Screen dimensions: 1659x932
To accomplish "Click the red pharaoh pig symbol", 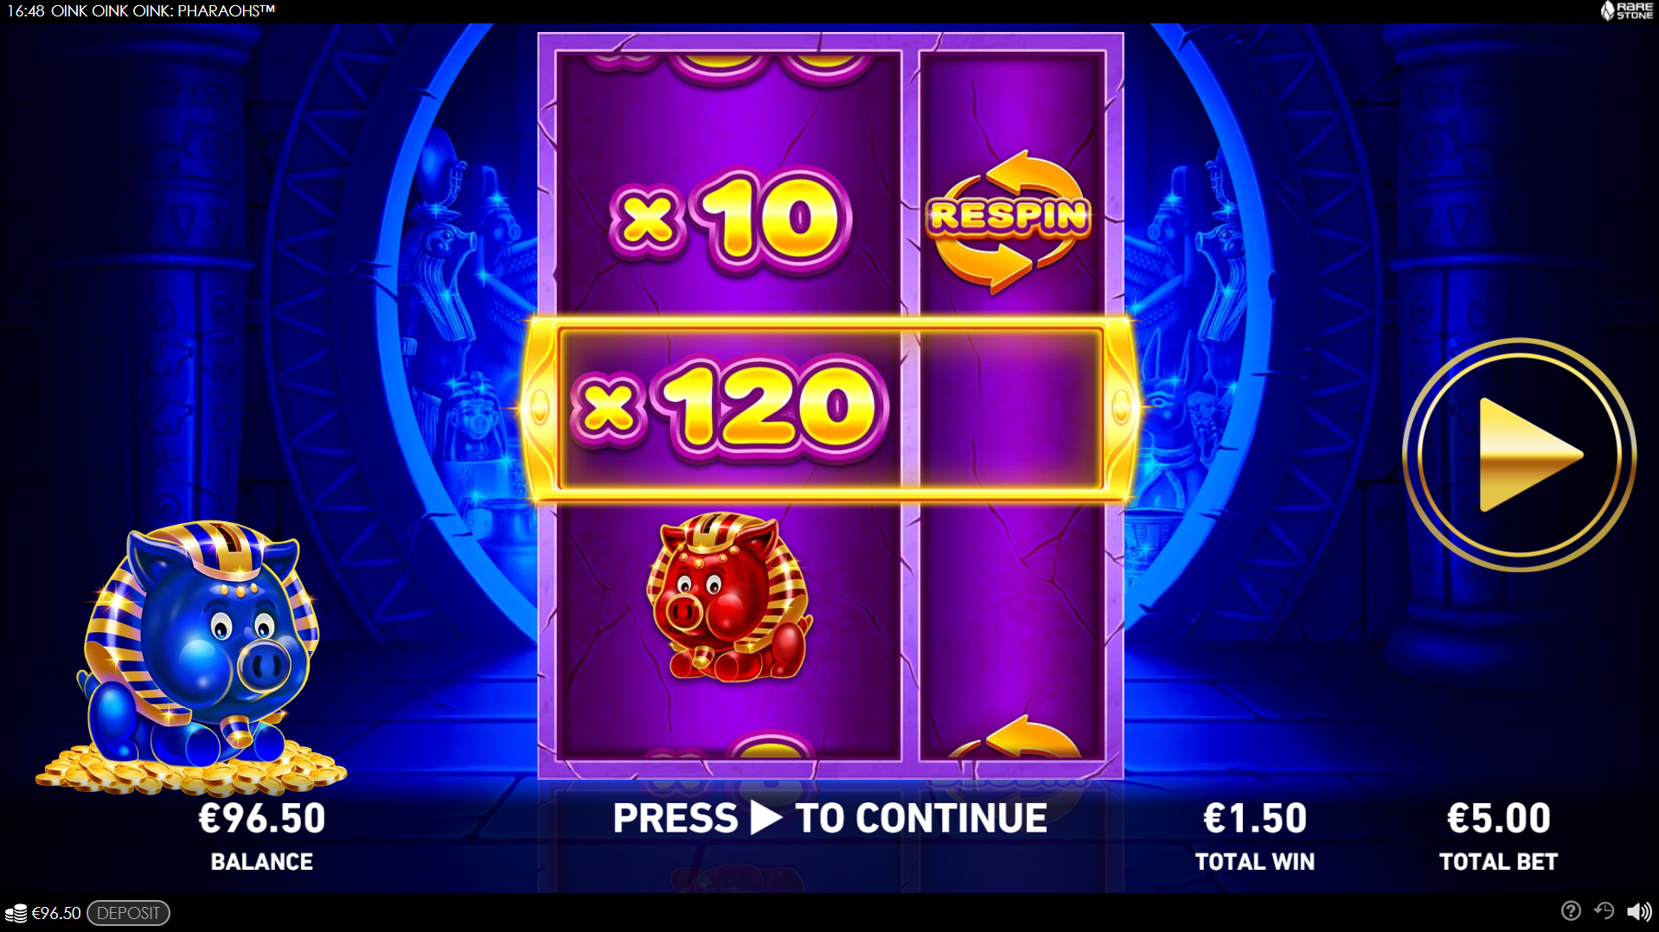I will point(729,597).
